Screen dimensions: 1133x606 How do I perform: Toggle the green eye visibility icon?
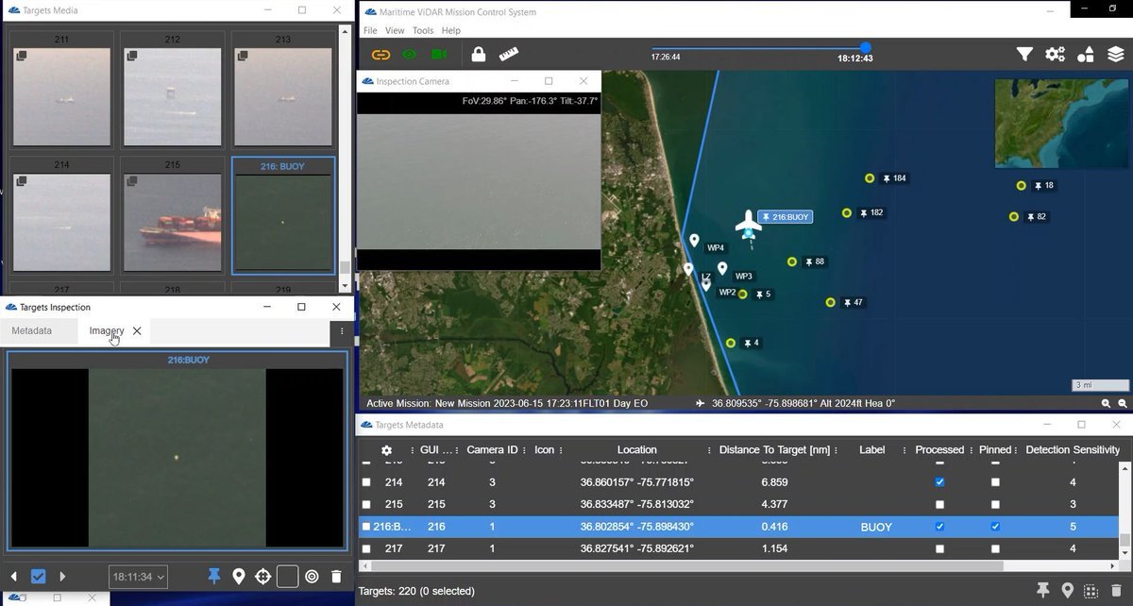tap(410, 55)
